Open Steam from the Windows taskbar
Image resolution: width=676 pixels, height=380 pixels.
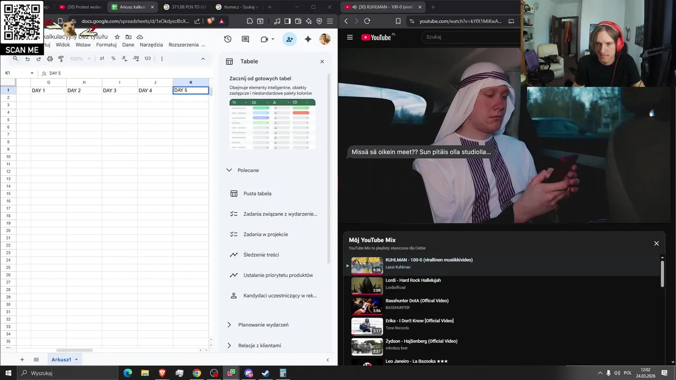[x=266, y=373]
